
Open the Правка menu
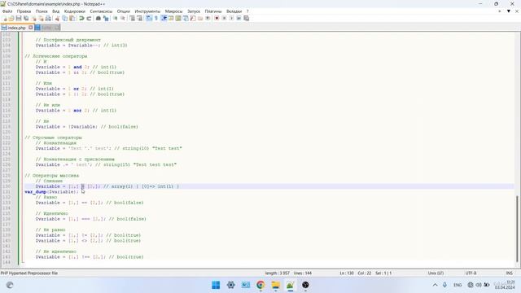click(x=24, y=11)
